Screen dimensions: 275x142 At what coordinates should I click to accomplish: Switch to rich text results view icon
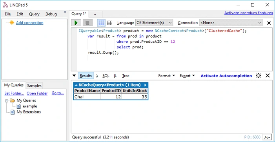[x=101, y=23]
